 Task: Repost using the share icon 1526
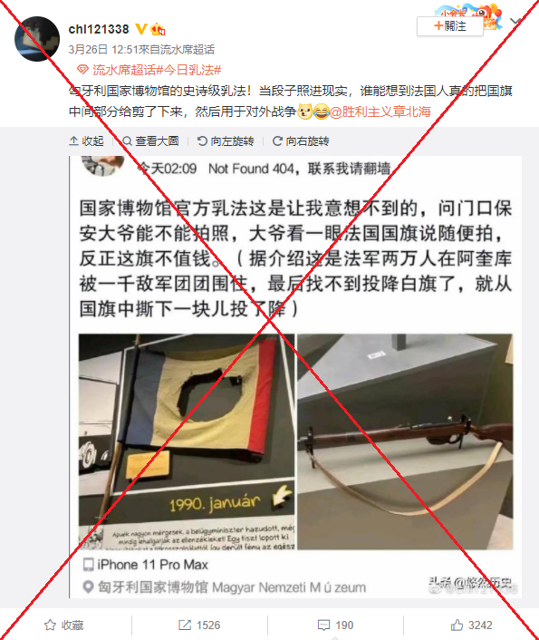199,625
